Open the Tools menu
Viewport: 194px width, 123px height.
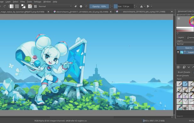pyautogui.click(x=29, y=2)
